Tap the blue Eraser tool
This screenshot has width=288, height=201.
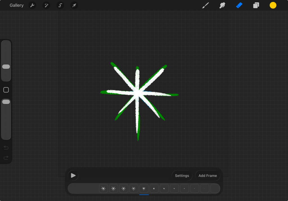coord(239,5)
